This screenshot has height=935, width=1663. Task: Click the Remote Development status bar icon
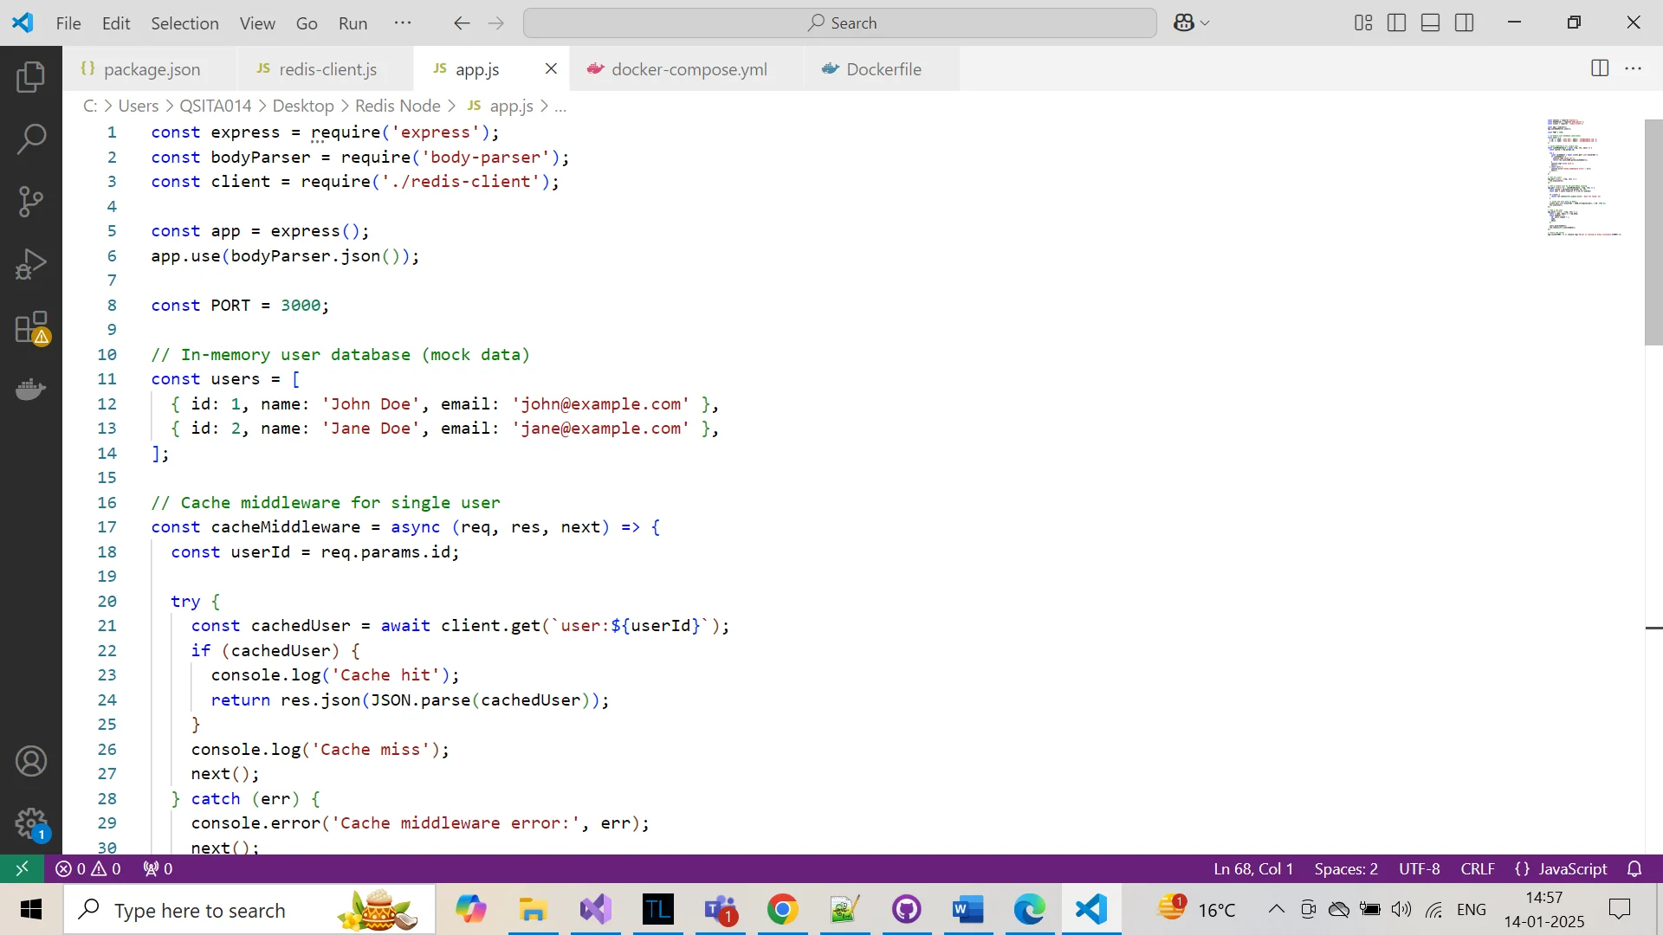pyautogui.click(x=22, y=867)
